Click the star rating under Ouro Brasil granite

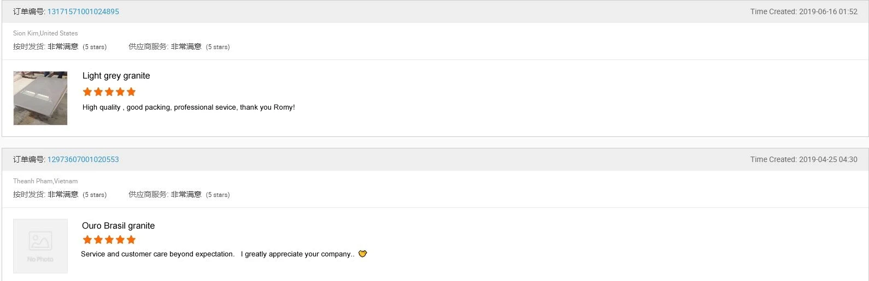[109, 240]
